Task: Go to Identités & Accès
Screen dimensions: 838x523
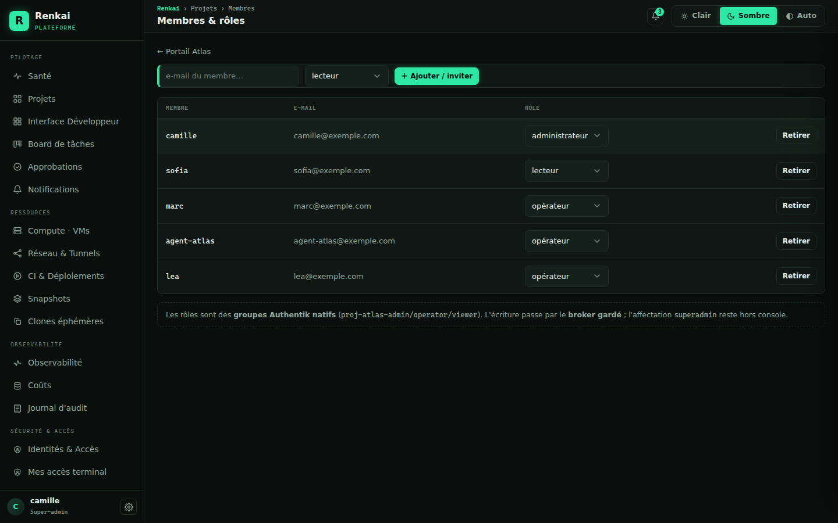Action: tap(72, 449)
